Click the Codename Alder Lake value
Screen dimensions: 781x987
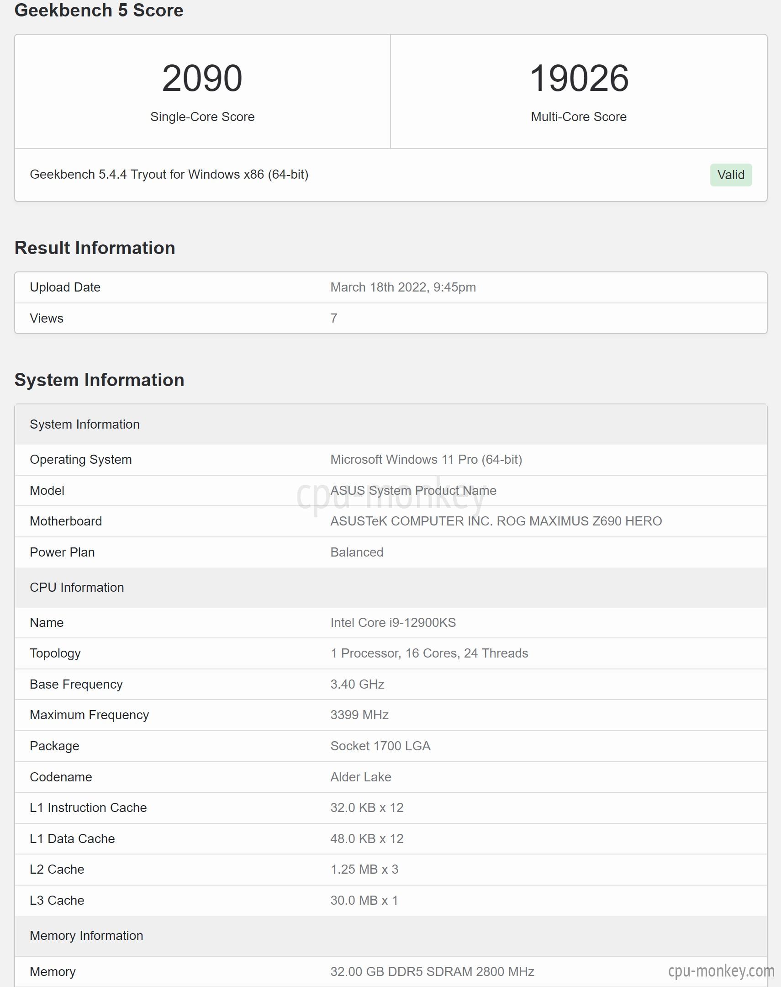click(361, 777)
